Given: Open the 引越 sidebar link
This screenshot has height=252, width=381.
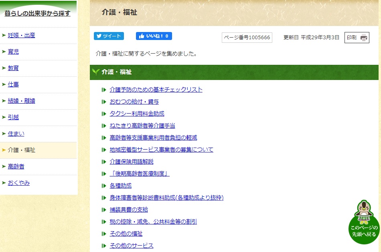Looking at the screenshot, I should click(13, 117).
